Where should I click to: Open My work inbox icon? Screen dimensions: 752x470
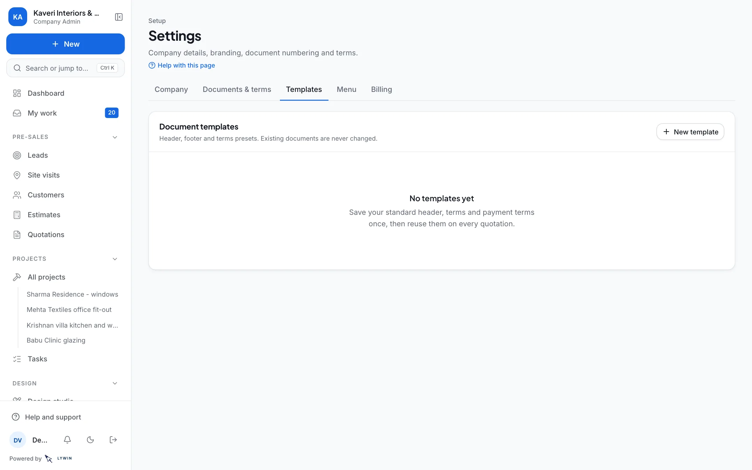[17, 113]
